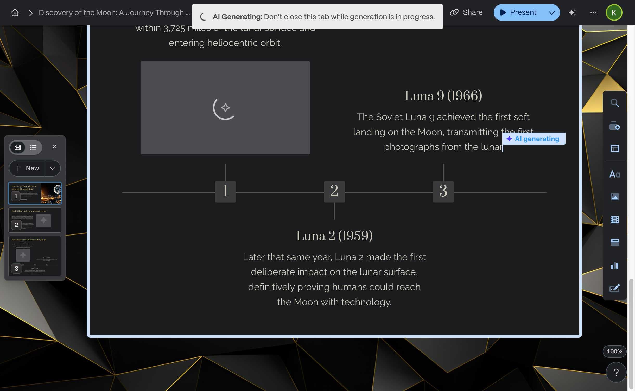Click the Luna 2 (1959) heading

pyautogui.click(x=334, y=236)
